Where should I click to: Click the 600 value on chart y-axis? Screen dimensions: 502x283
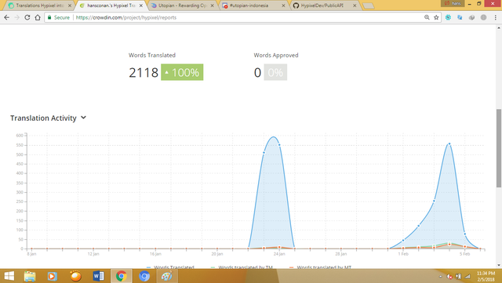20,136
